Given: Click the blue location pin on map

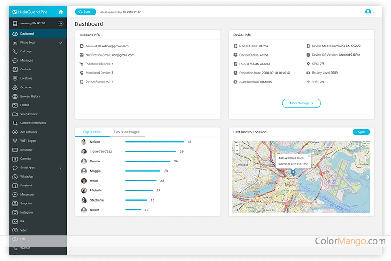Looking at the screenshot, I should [293, 172].
